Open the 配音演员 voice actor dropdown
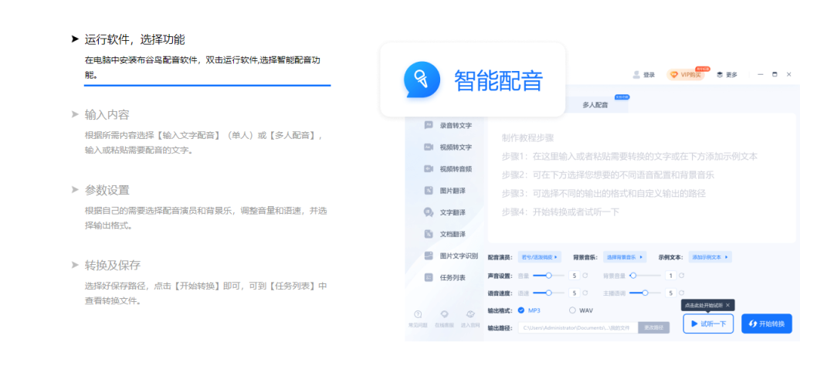 click(540, 257)
